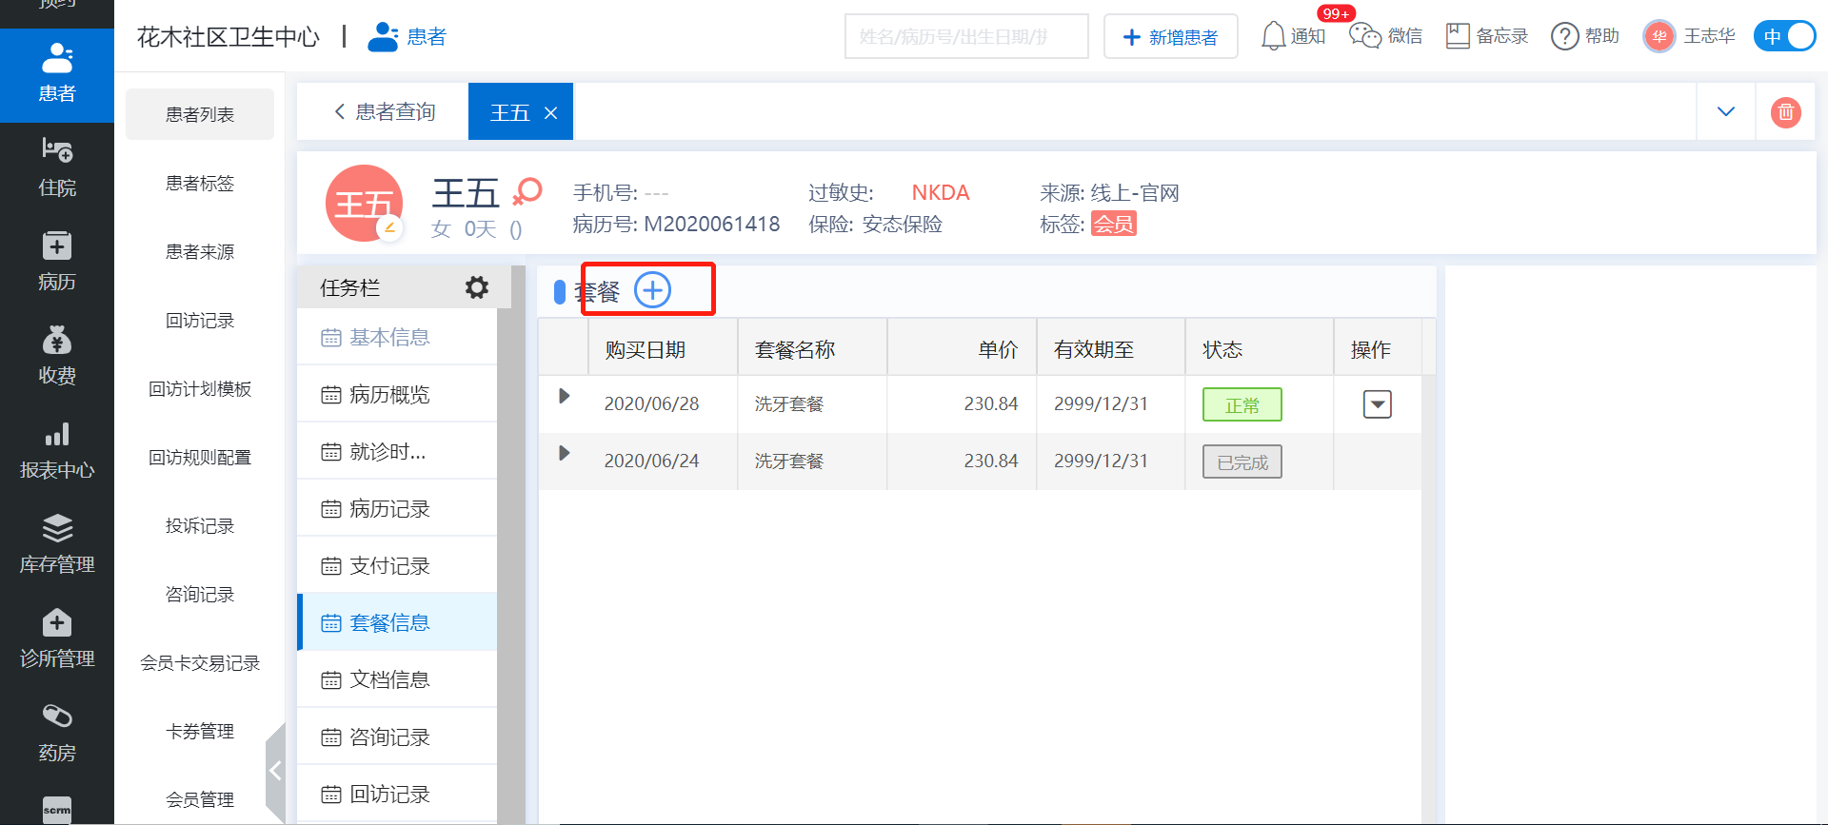1828x825 pixels.
Task: Click the 会员 tag label
Action: pyautogui.click(x=1114, y=224)
